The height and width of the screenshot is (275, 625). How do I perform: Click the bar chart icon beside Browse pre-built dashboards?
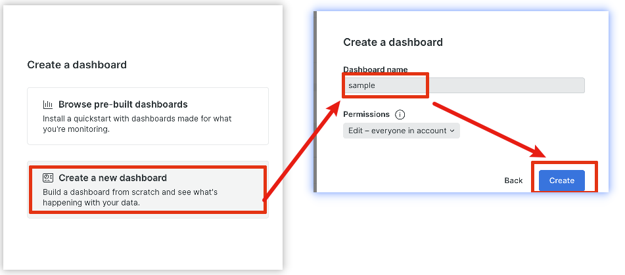pos(48,104)
